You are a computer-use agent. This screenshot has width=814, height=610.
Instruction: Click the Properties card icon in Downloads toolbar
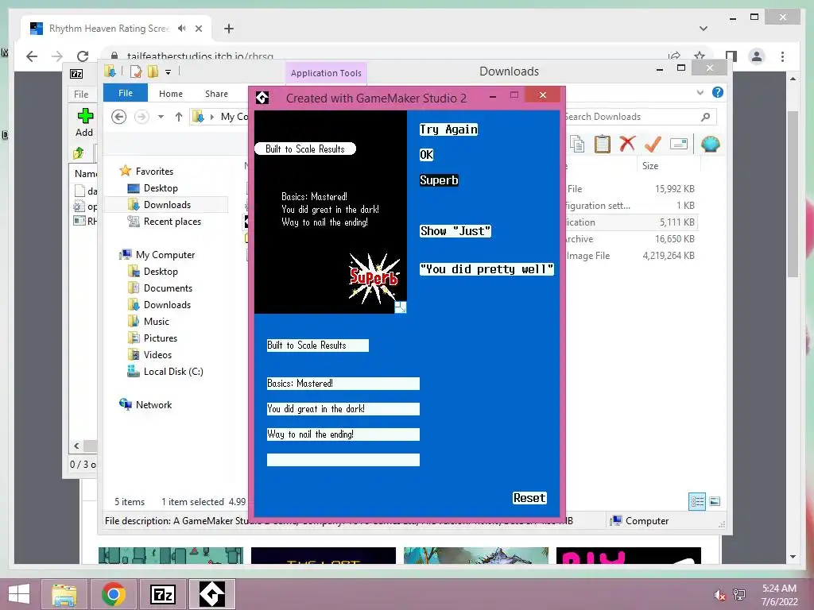679,144
